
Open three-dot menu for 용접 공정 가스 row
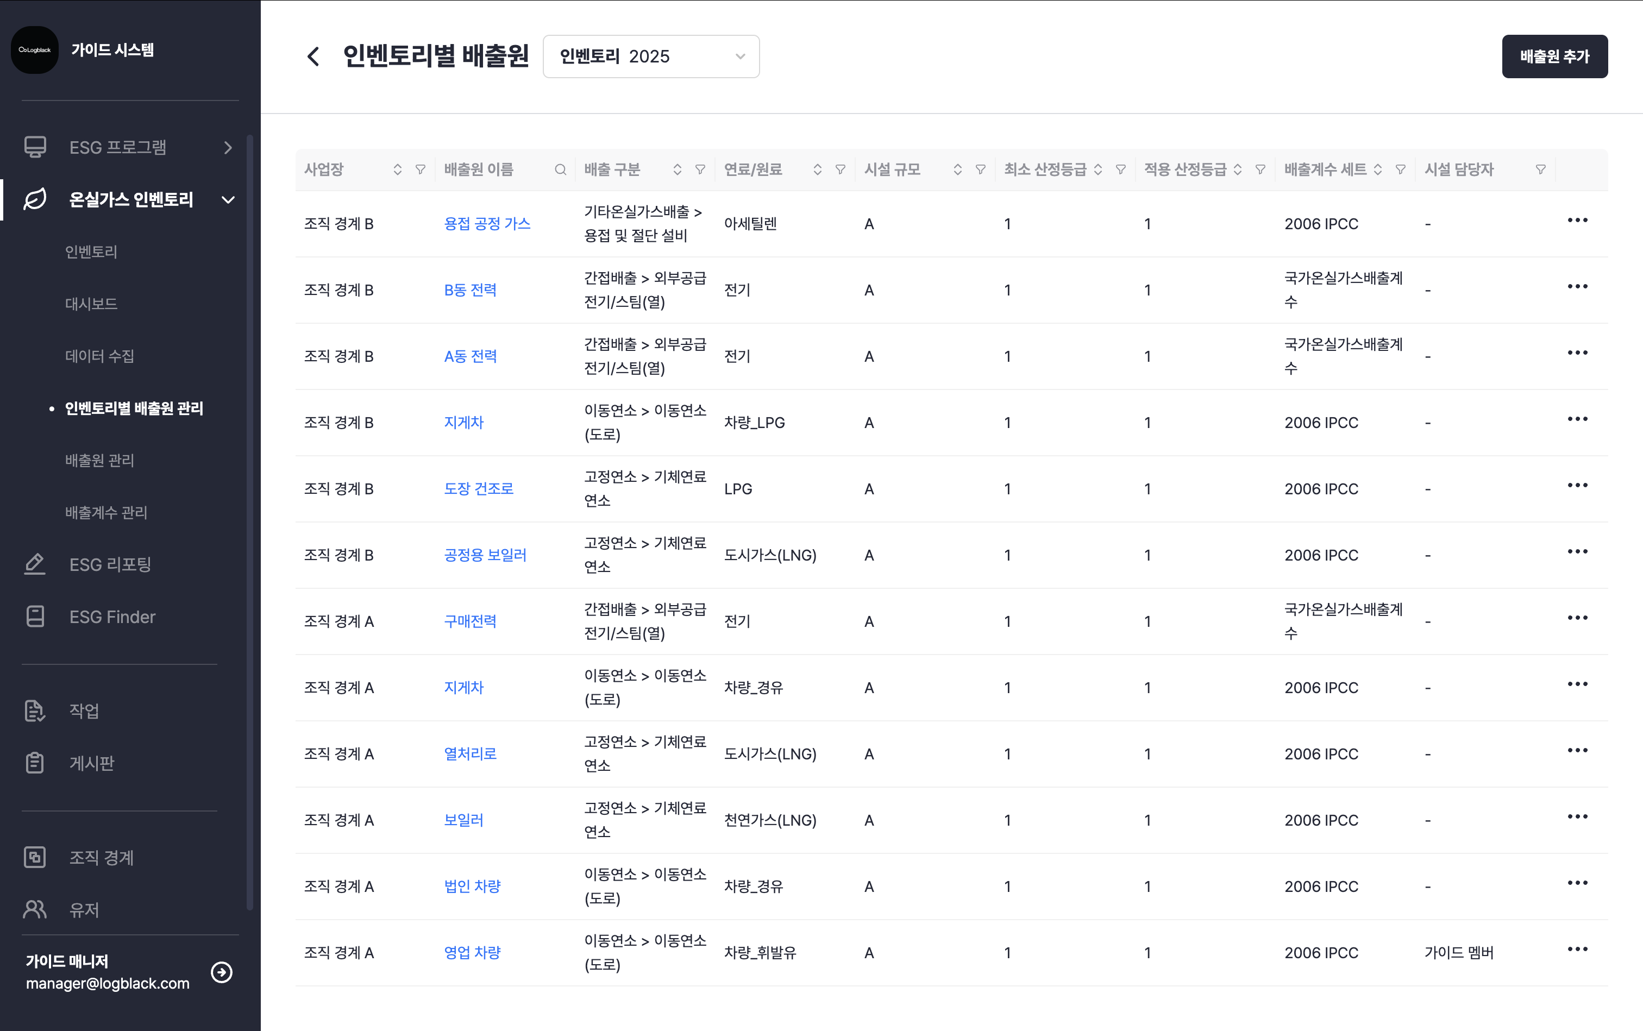pyautogui.click(x=1577, y=220)
